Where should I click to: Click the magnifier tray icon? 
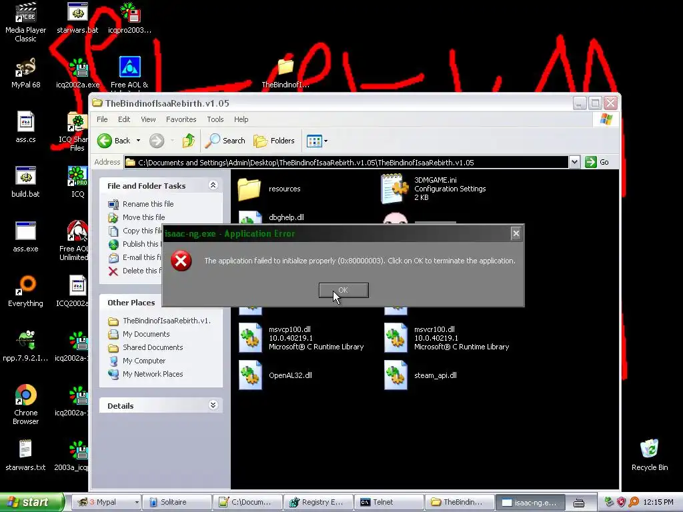(634, 502)
